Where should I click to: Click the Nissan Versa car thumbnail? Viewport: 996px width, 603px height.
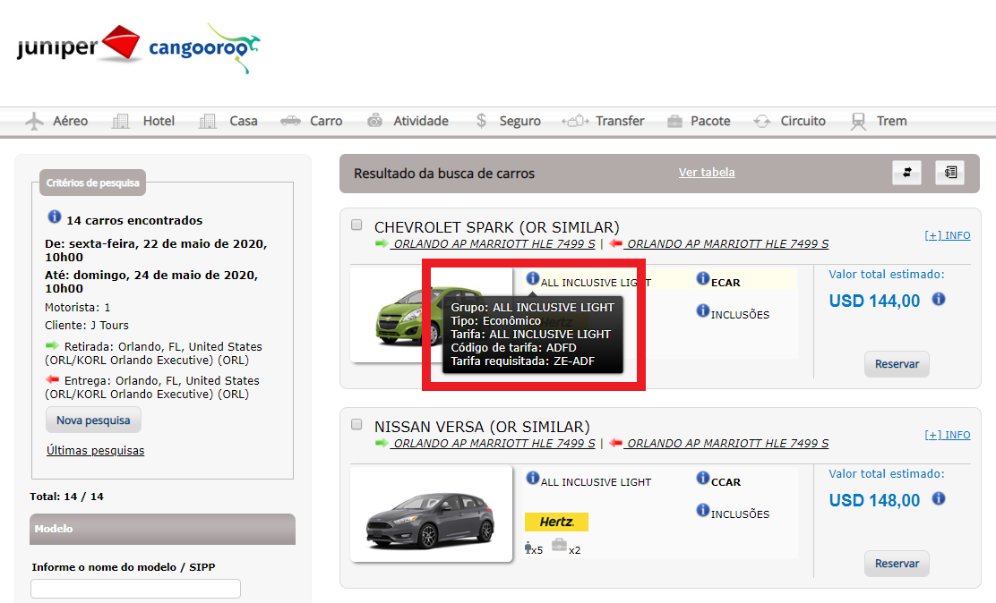point(432,514)
